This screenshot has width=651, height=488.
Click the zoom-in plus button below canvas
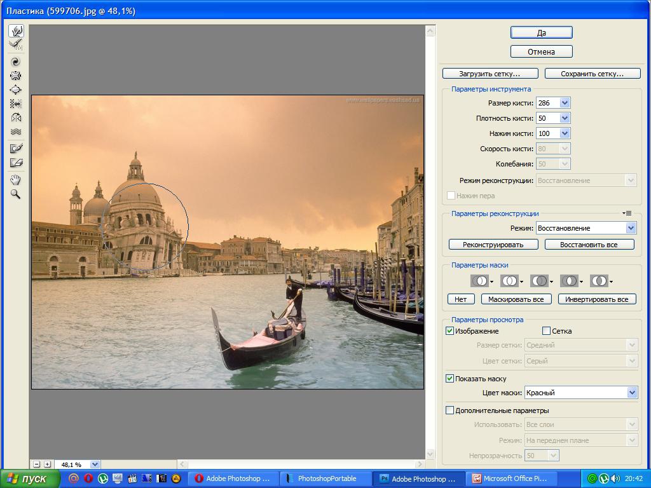[x=47, y=464]
